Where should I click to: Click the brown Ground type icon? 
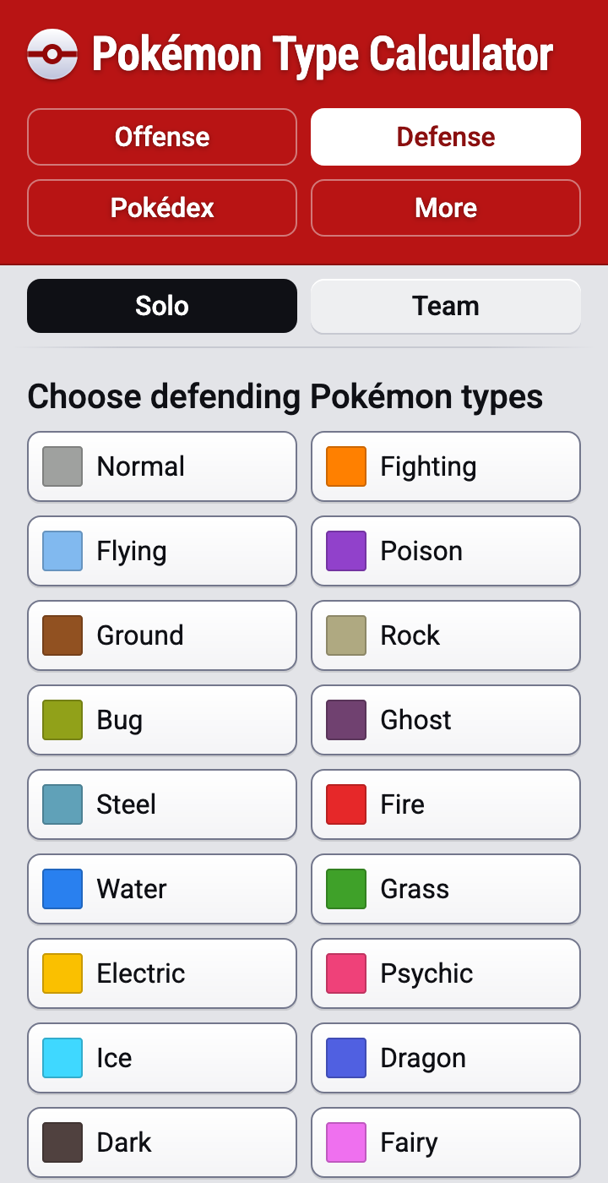pos(62,635)
